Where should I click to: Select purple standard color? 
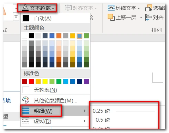pos(86,81)
